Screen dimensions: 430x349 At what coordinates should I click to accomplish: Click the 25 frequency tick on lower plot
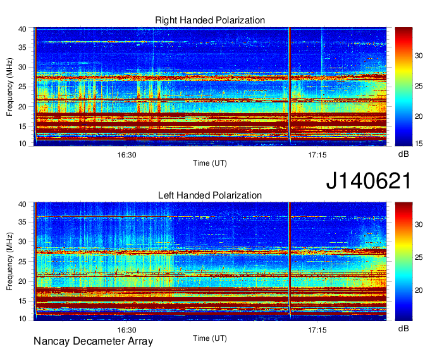coord(22,262)
